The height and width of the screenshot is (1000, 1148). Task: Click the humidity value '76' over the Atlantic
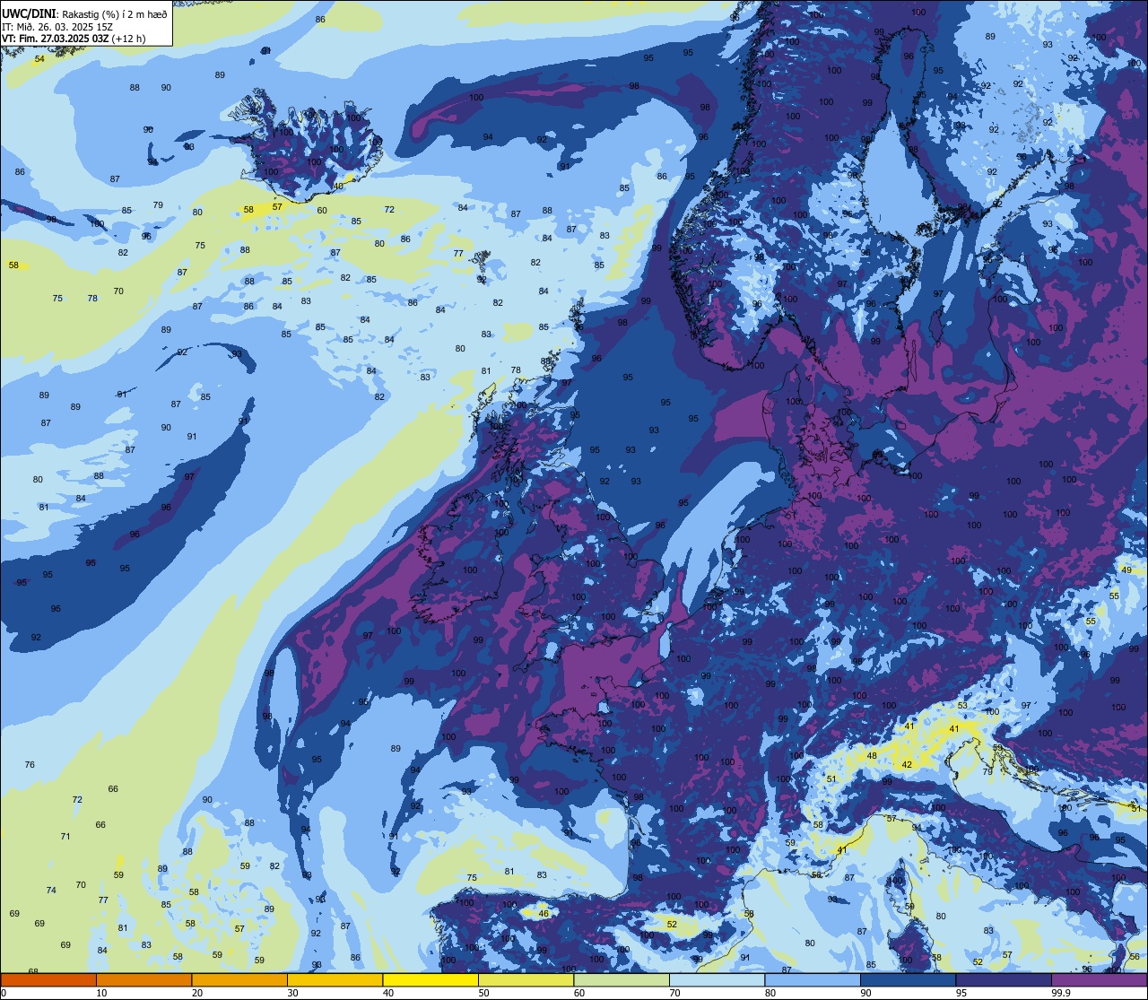coord(30,765)
